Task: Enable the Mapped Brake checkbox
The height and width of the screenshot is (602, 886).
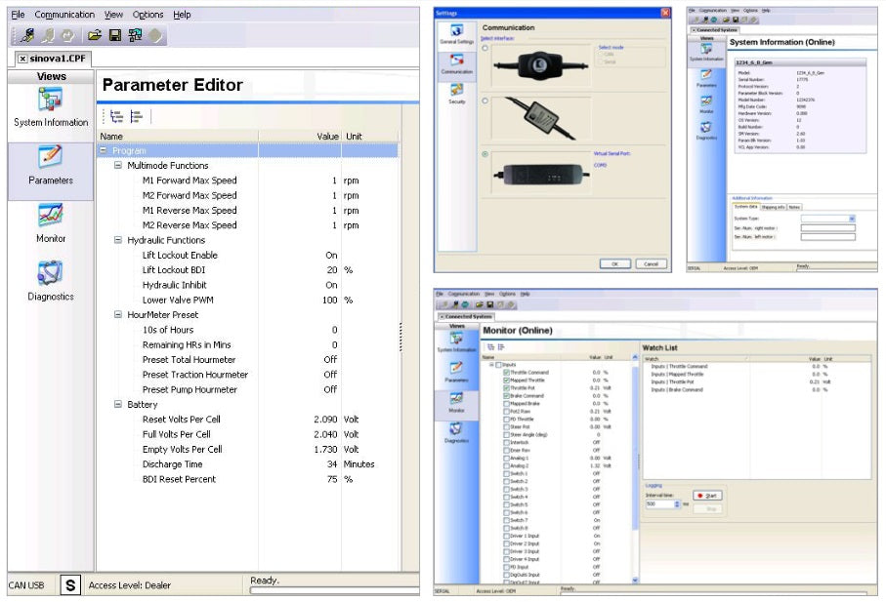Action: (x=509, y=404)
